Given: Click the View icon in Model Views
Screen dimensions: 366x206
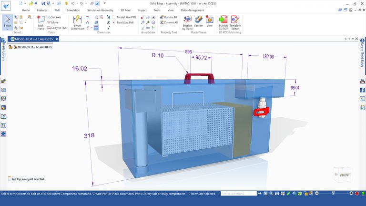Looking at the screenshot, I should tap(210, 22).
